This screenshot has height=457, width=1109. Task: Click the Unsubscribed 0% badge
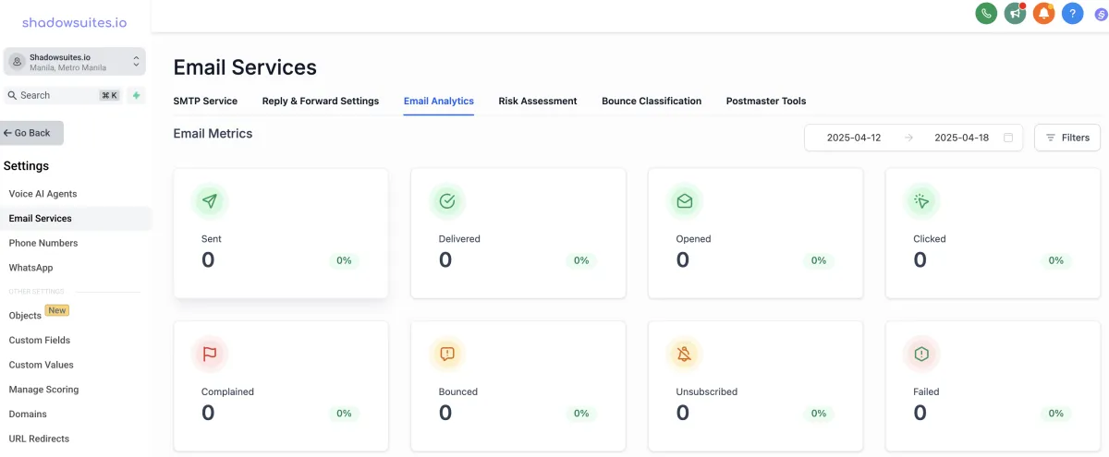819,414
